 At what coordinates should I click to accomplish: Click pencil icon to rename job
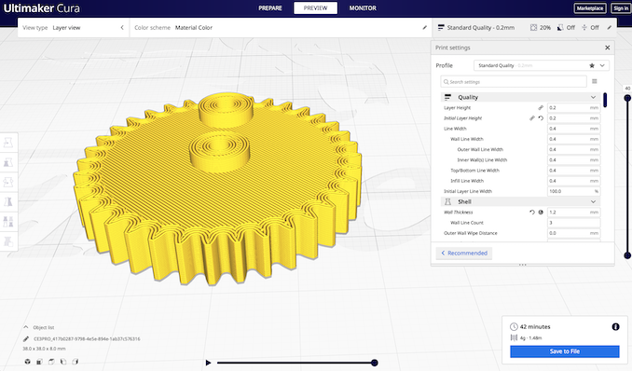click(26, 339)
